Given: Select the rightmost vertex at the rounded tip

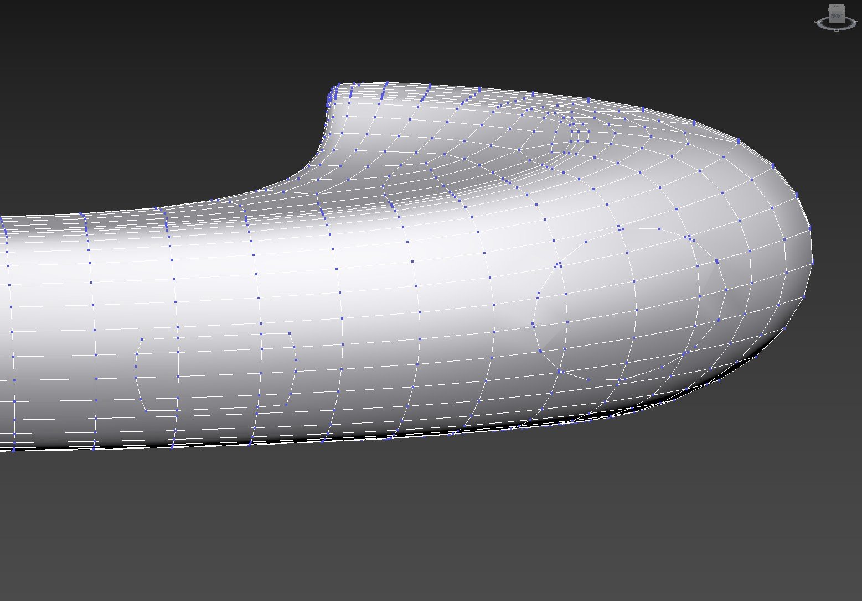Looking at the screenshot, I should [x=812, y=263].
